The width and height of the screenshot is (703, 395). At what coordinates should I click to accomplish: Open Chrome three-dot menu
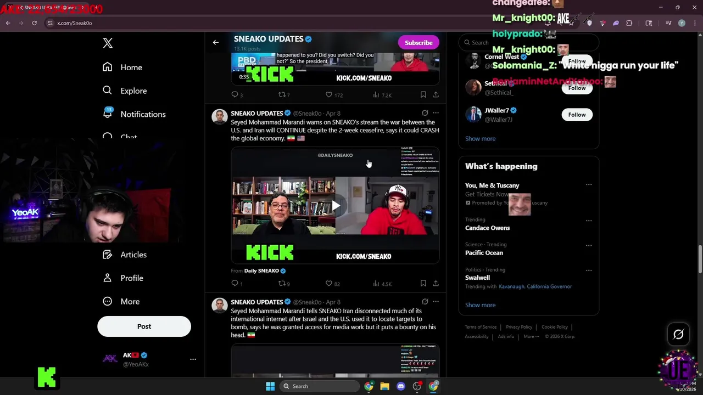pyautogui.click(x=694, y=23)
